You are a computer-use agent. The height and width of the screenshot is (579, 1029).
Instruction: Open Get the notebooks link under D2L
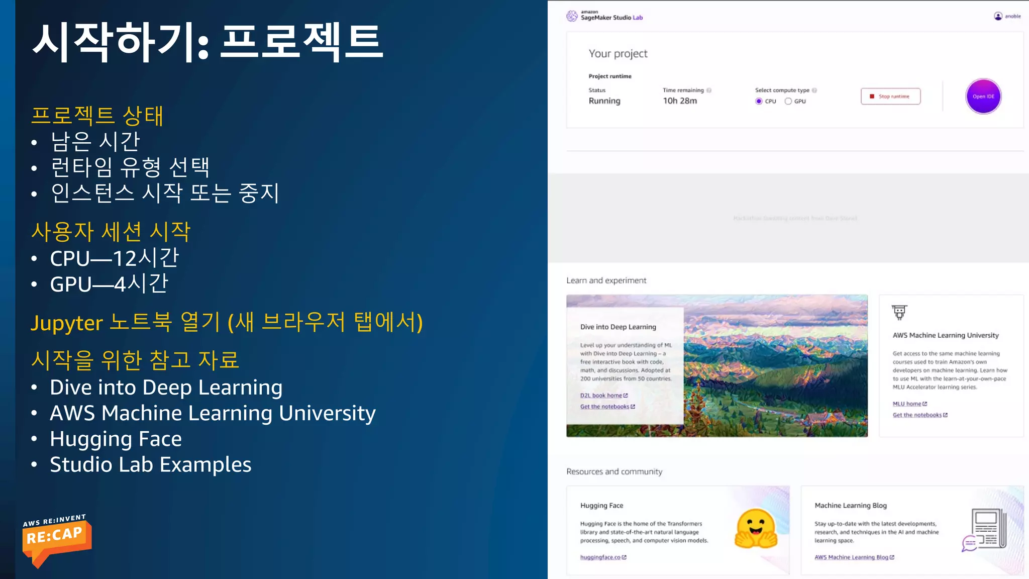[604, 407]
